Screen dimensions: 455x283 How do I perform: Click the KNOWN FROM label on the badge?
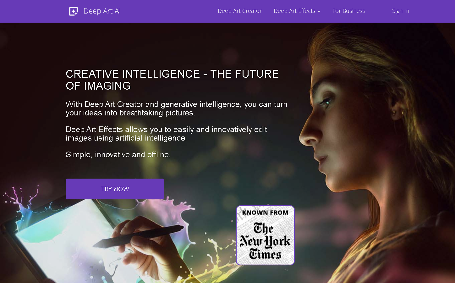[x=265, y=213]
